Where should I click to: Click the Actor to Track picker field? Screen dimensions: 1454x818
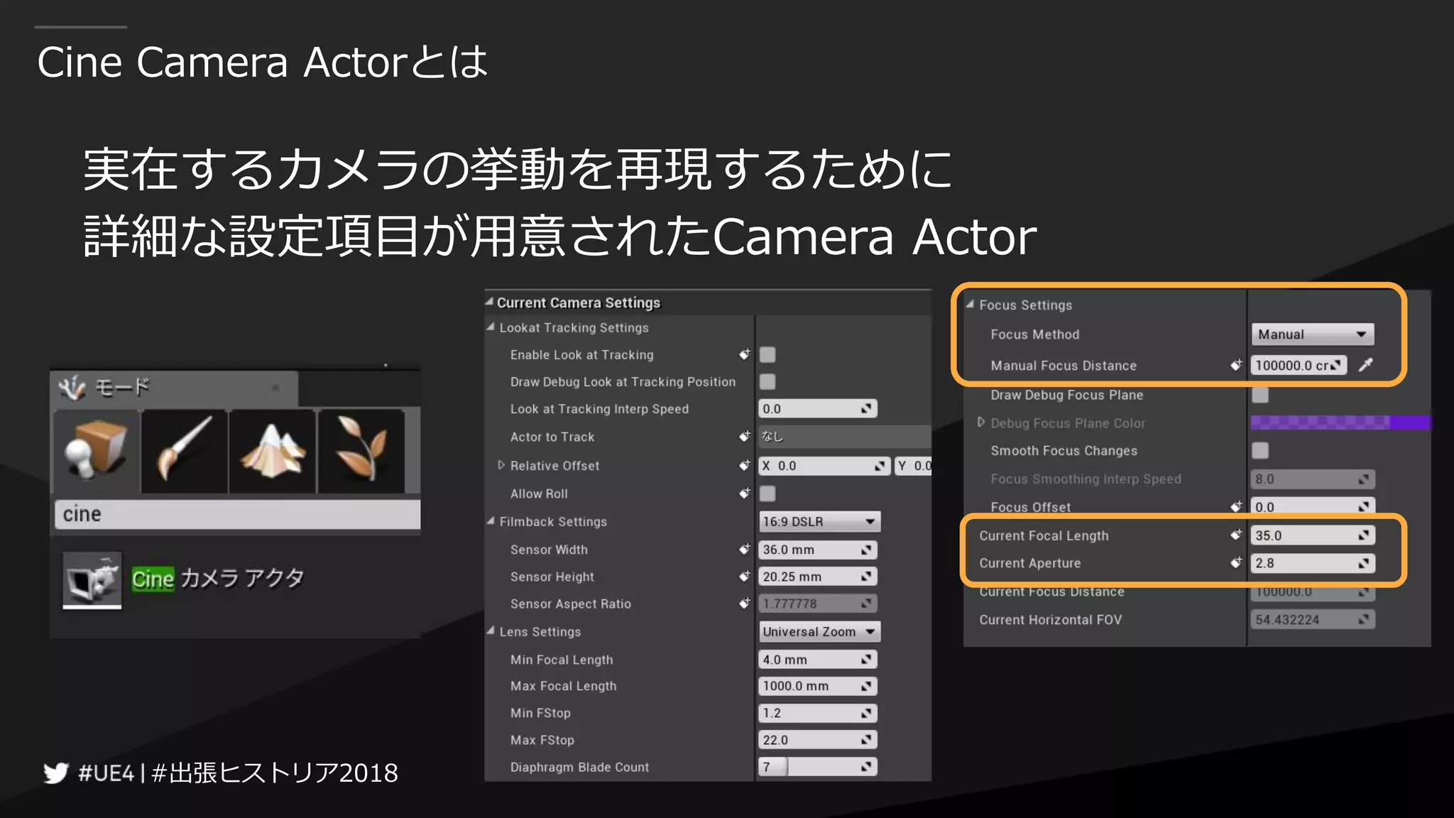pos(845,436)
